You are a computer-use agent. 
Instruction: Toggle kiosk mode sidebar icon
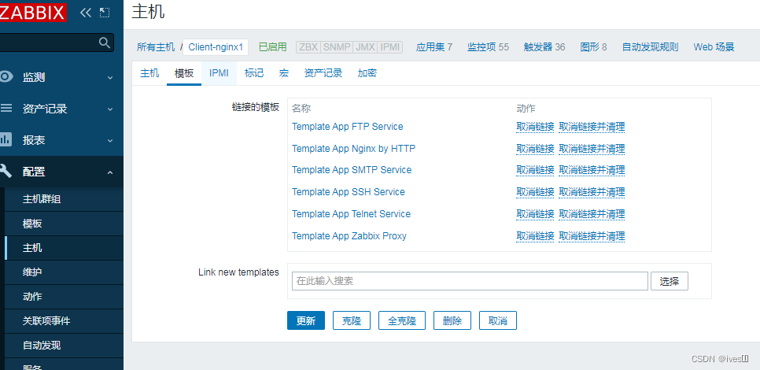[104, 13]
